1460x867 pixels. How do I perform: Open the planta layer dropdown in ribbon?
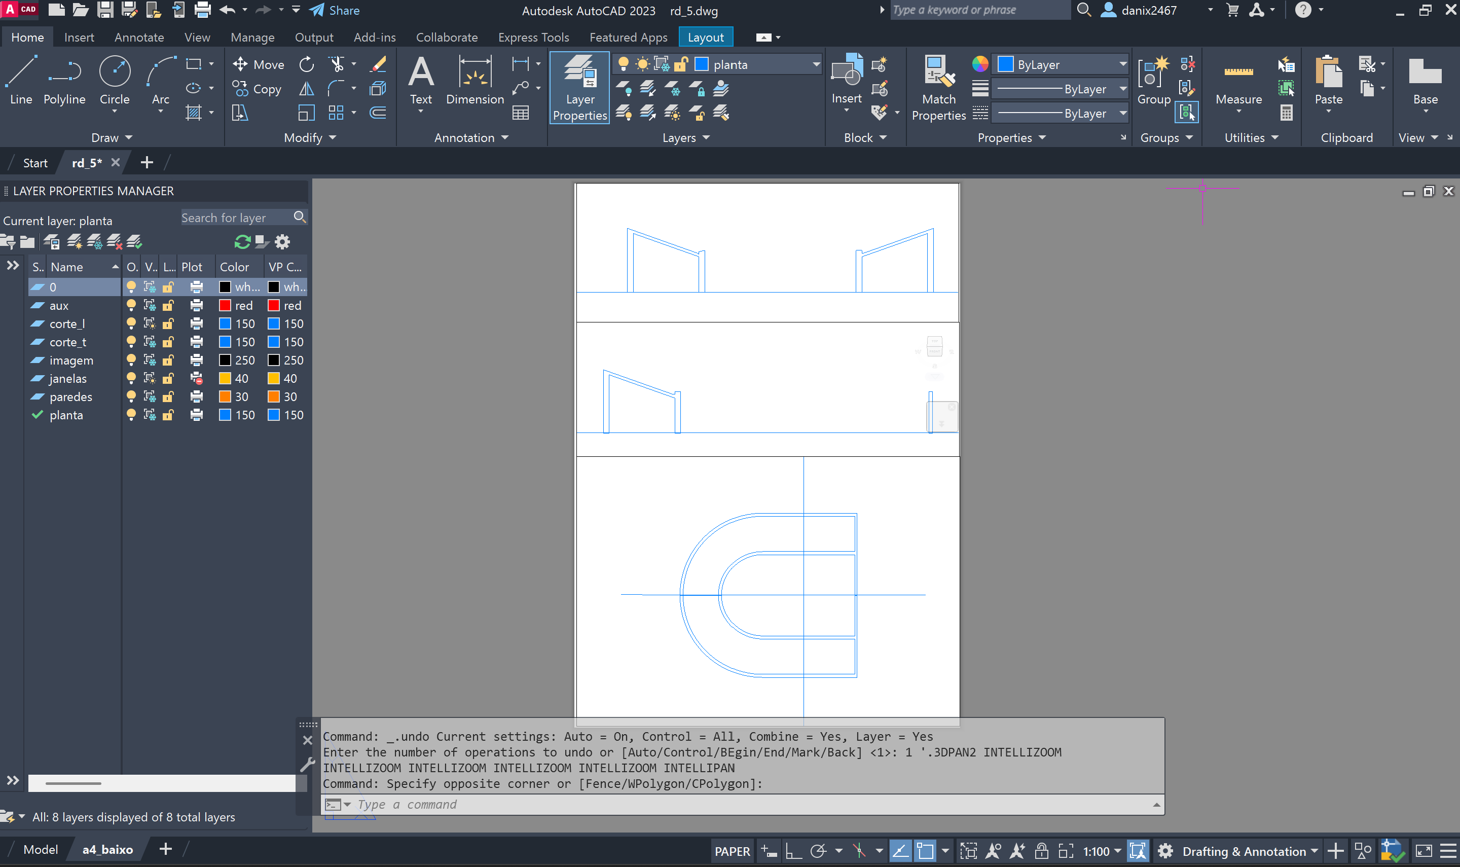816,64
